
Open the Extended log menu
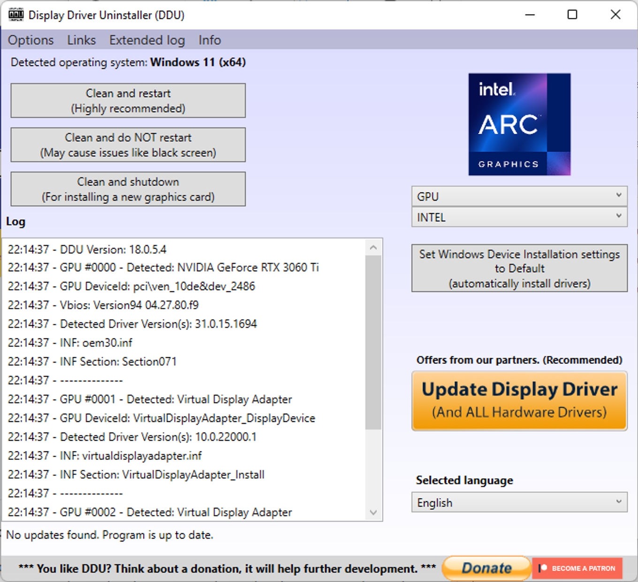147,40
